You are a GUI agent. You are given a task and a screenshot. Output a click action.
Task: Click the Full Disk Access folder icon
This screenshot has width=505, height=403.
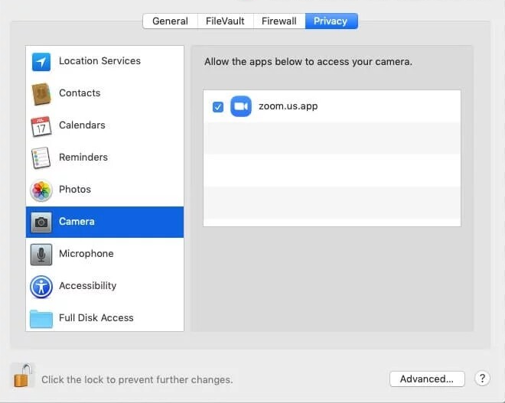click(41, 319)
